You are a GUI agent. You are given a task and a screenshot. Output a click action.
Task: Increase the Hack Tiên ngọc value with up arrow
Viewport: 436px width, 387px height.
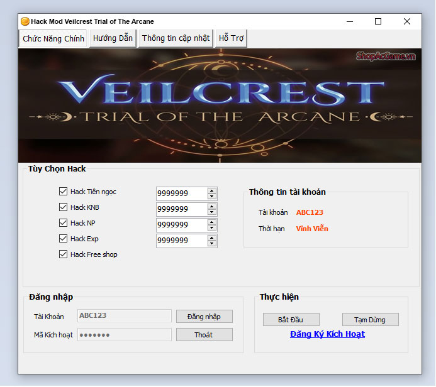[x=211, y=191]
